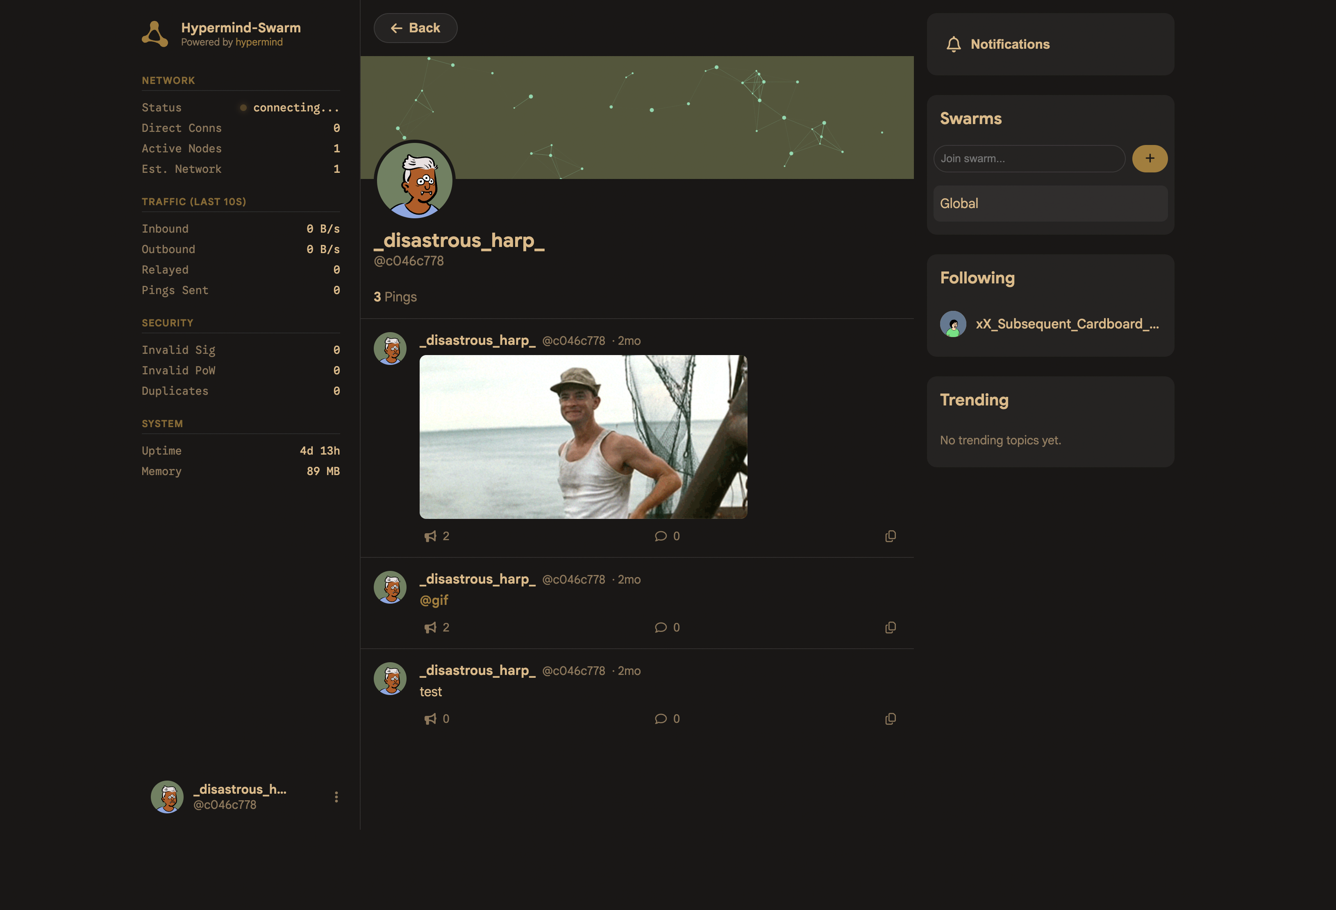Click the megaphone repost icon on the GIF ping

(x=430, y=536)
